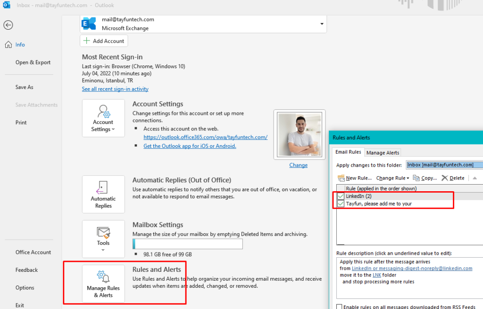483x309 pixels.
Task: Click the profile photo thumbnail
Action: pos(300,135)
